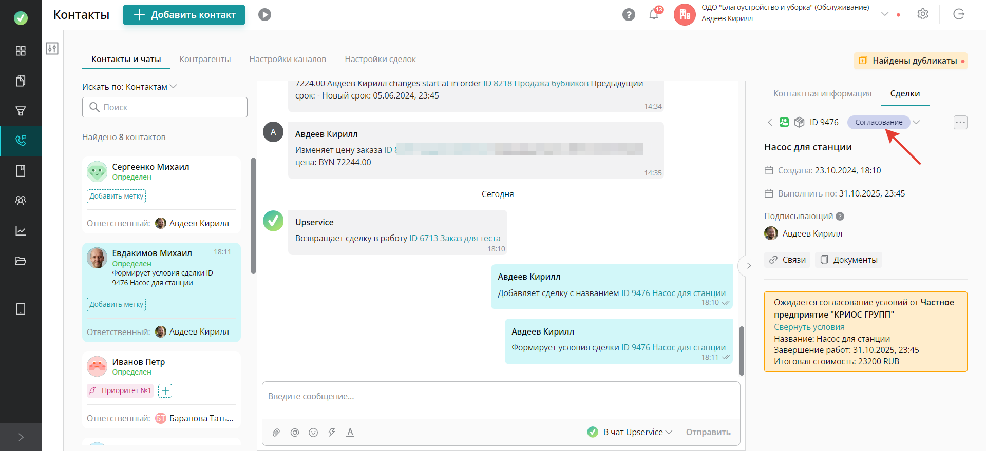
Task: Open the filter sliders panel icon
Action: pyautogui.click(x=52, y=49)
